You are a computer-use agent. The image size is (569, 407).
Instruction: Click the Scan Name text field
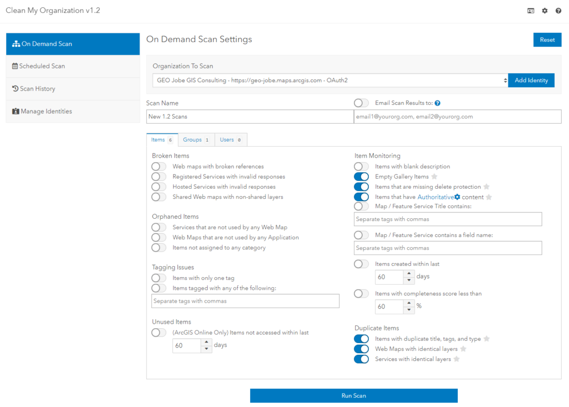pos(249,117)
